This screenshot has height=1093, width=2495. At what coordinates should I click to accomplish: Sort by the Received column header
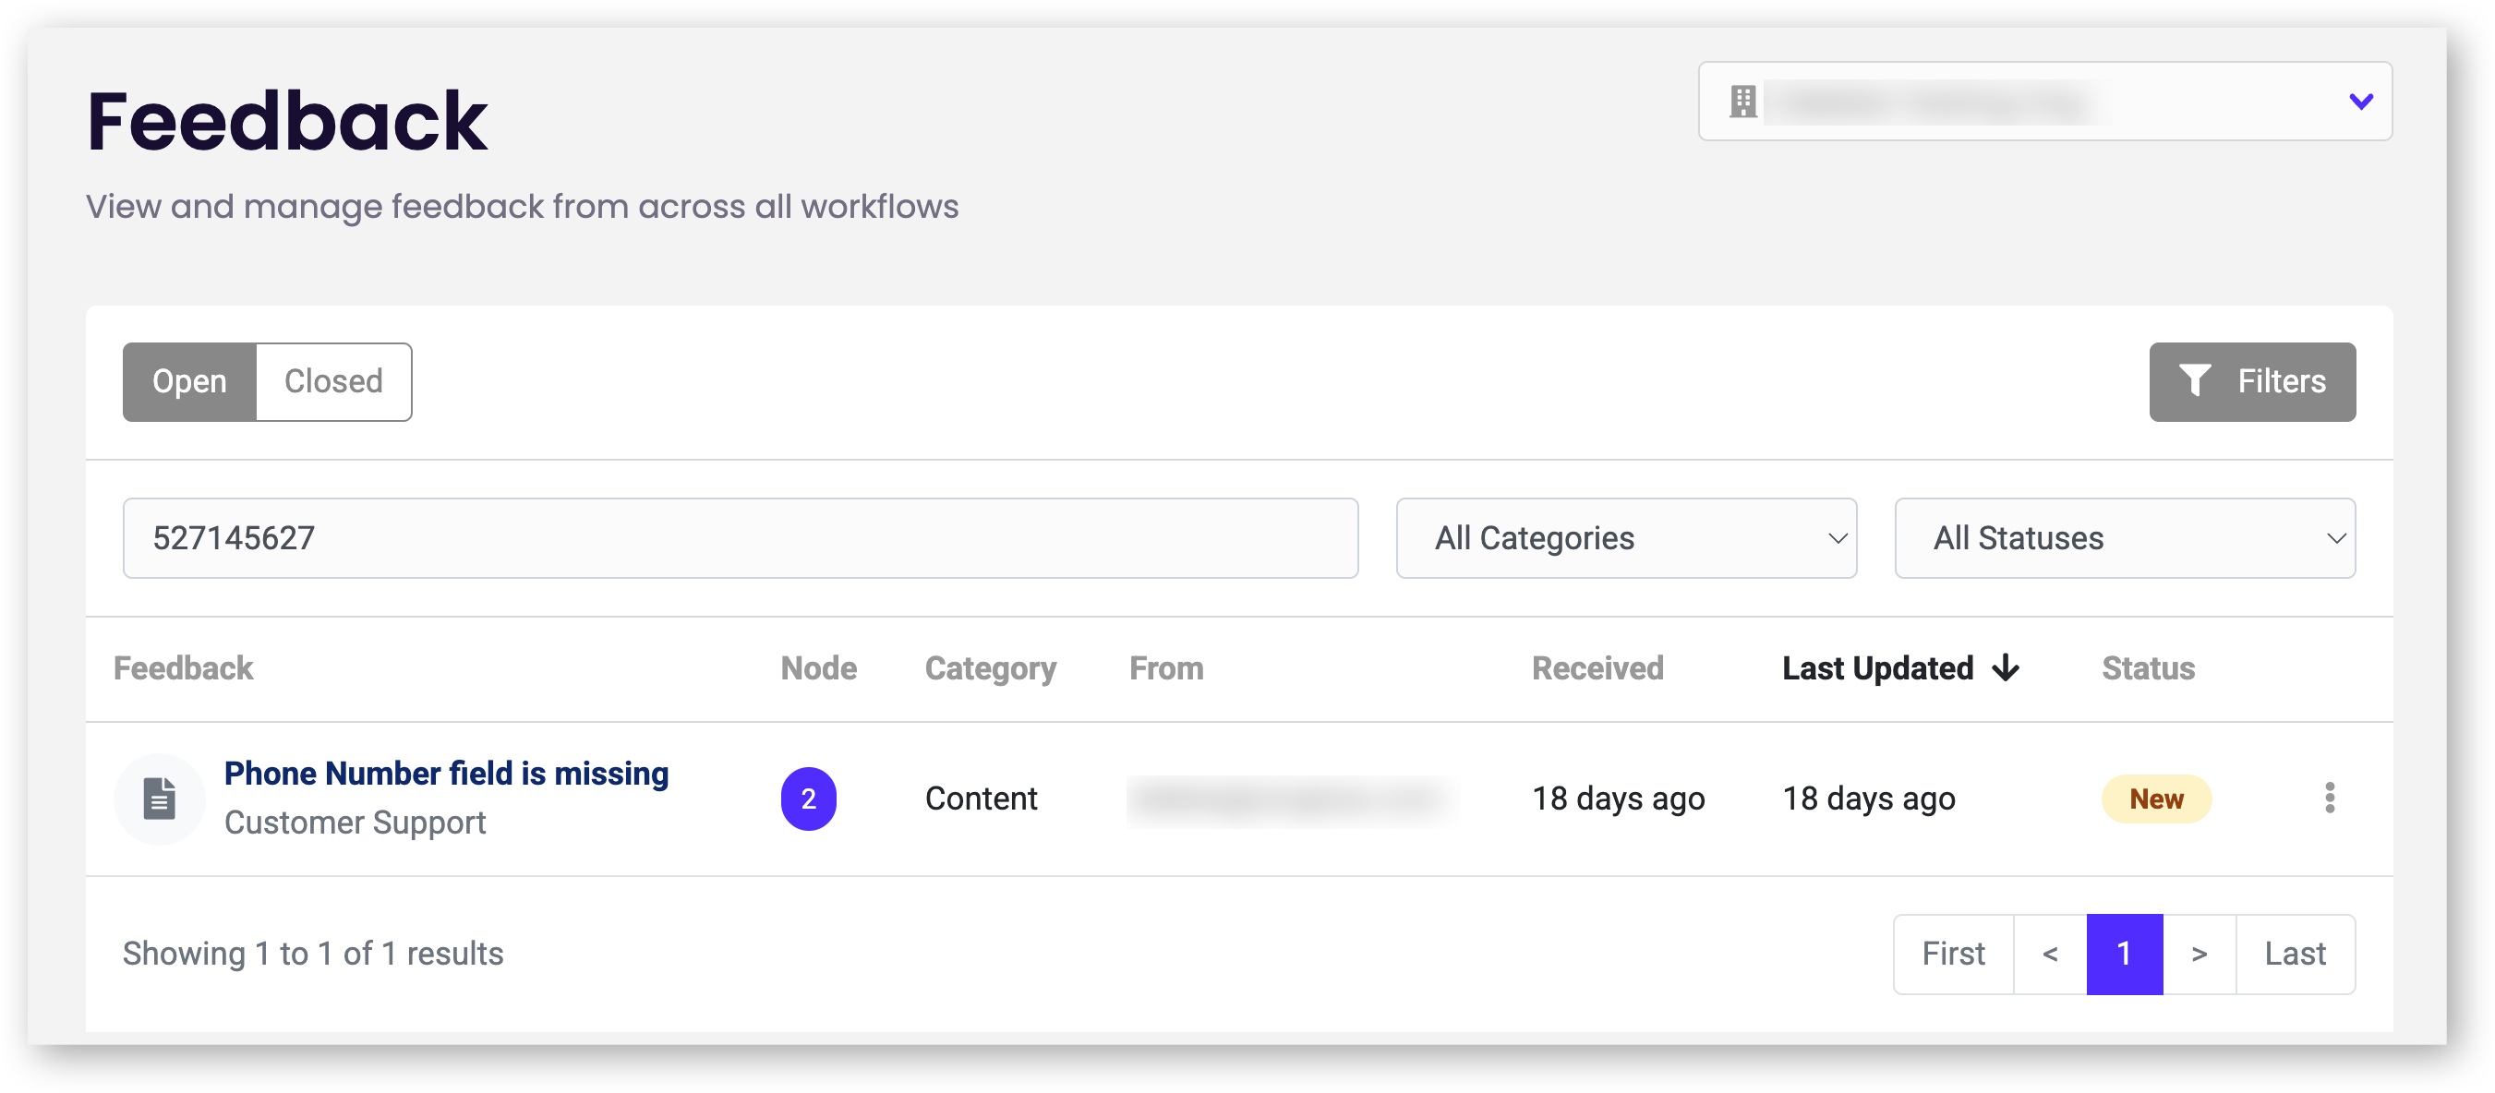coord(1597,668)
